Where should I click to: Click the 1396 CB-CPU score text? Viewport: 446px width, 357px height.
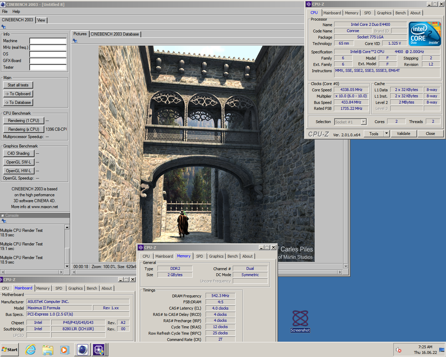click(56, 129)
